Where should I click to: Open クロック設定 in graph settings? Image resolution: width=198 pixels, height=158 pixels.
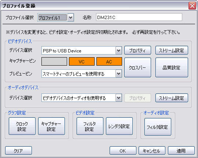(x=22, y=126)
